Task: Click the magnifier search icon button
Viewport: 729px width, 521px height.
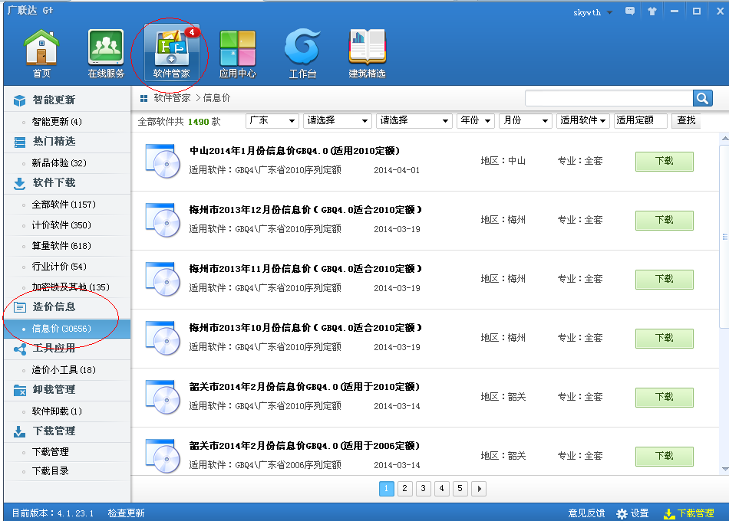Action: click(702, 98)
